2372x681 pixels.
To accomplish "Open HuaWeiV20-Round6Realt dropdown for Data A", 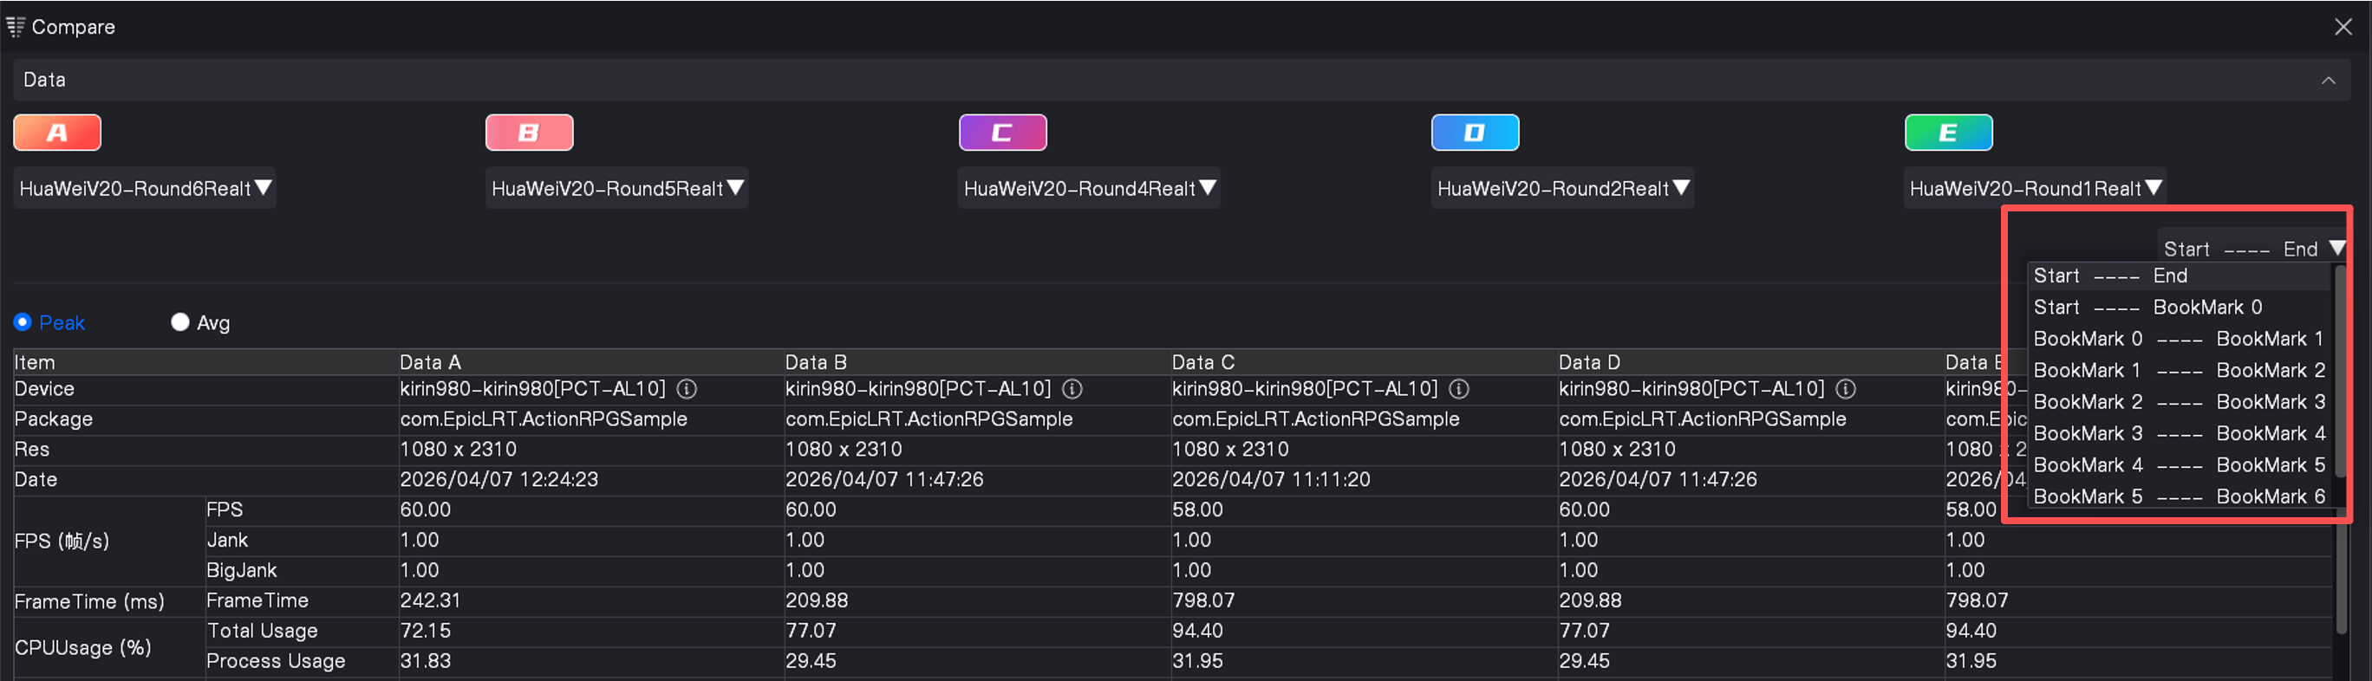I will [145, 189].
